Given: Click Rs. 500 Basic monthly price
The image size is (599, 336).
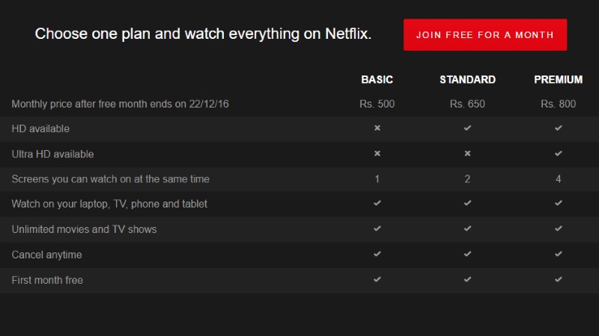Looking at the screenshot, I should 377,104.
